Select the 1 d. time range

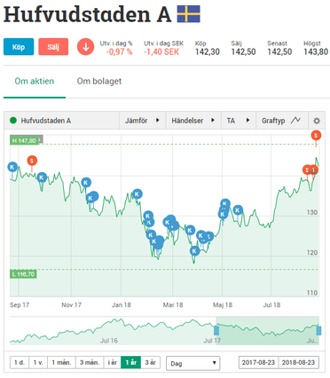tap(20, 362)
